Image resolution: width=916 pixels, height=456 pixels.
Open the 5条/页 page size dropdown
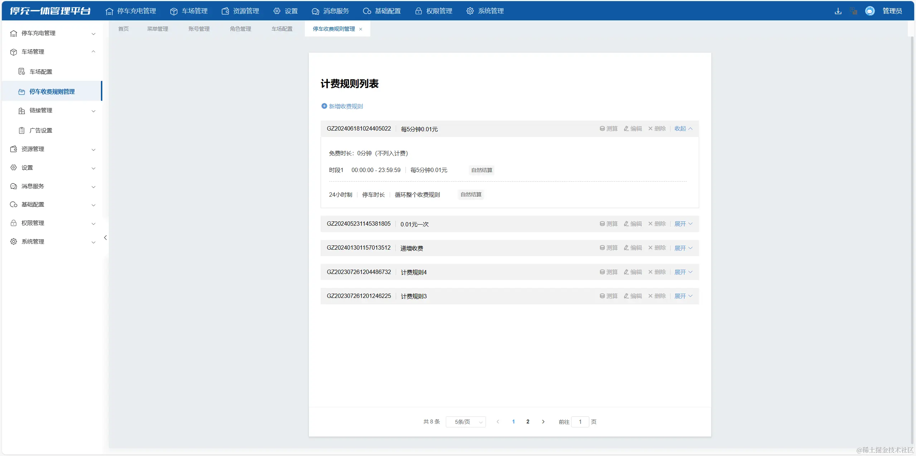pos(466,422)
